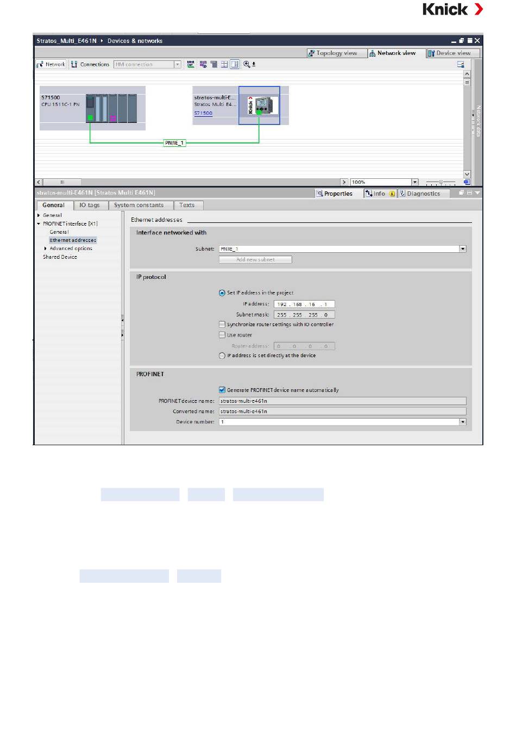Screen dimensions: 516x754
Task: Click the S71500 link under stratos-multi device
Action: (203, 113)
